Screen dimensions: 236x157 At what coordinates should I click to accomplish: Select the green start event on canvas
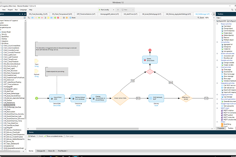pyautogui.click(x=36, y=98)
